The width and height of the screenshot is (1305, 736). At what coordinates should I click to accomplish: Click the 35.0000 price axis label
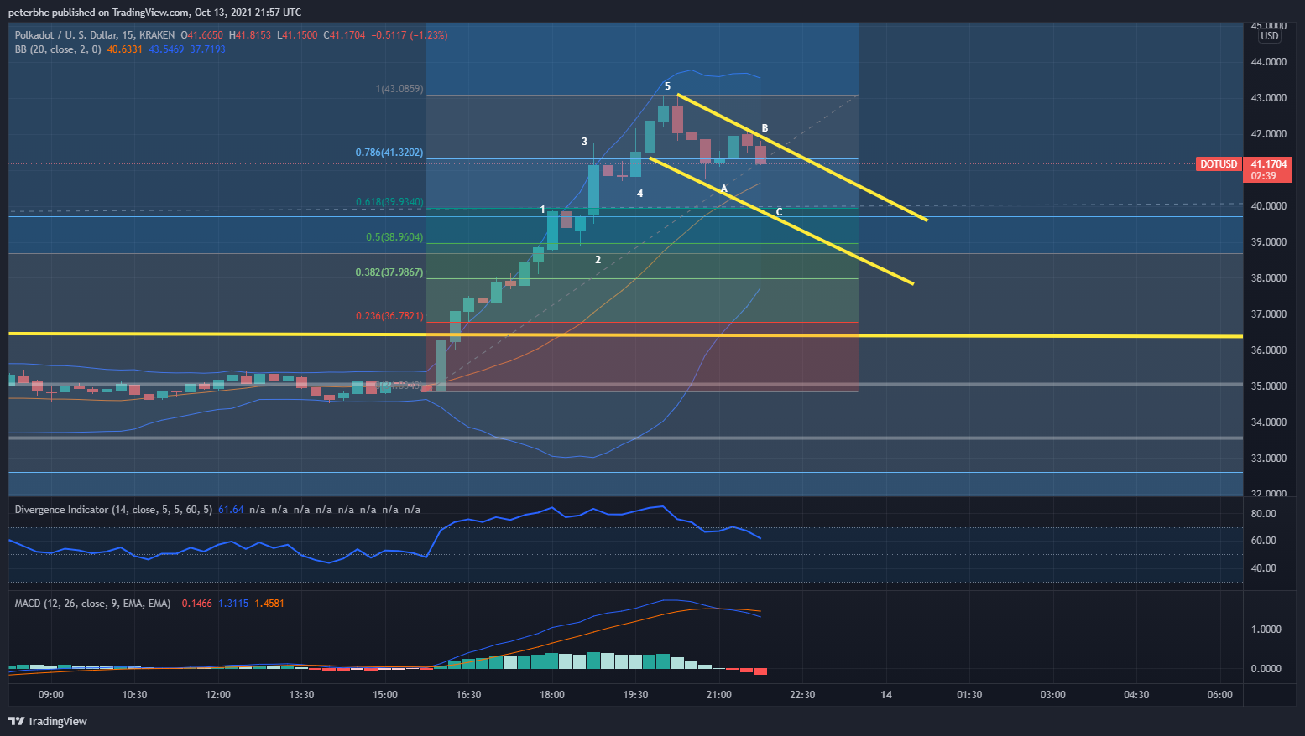coord(1268,386)
